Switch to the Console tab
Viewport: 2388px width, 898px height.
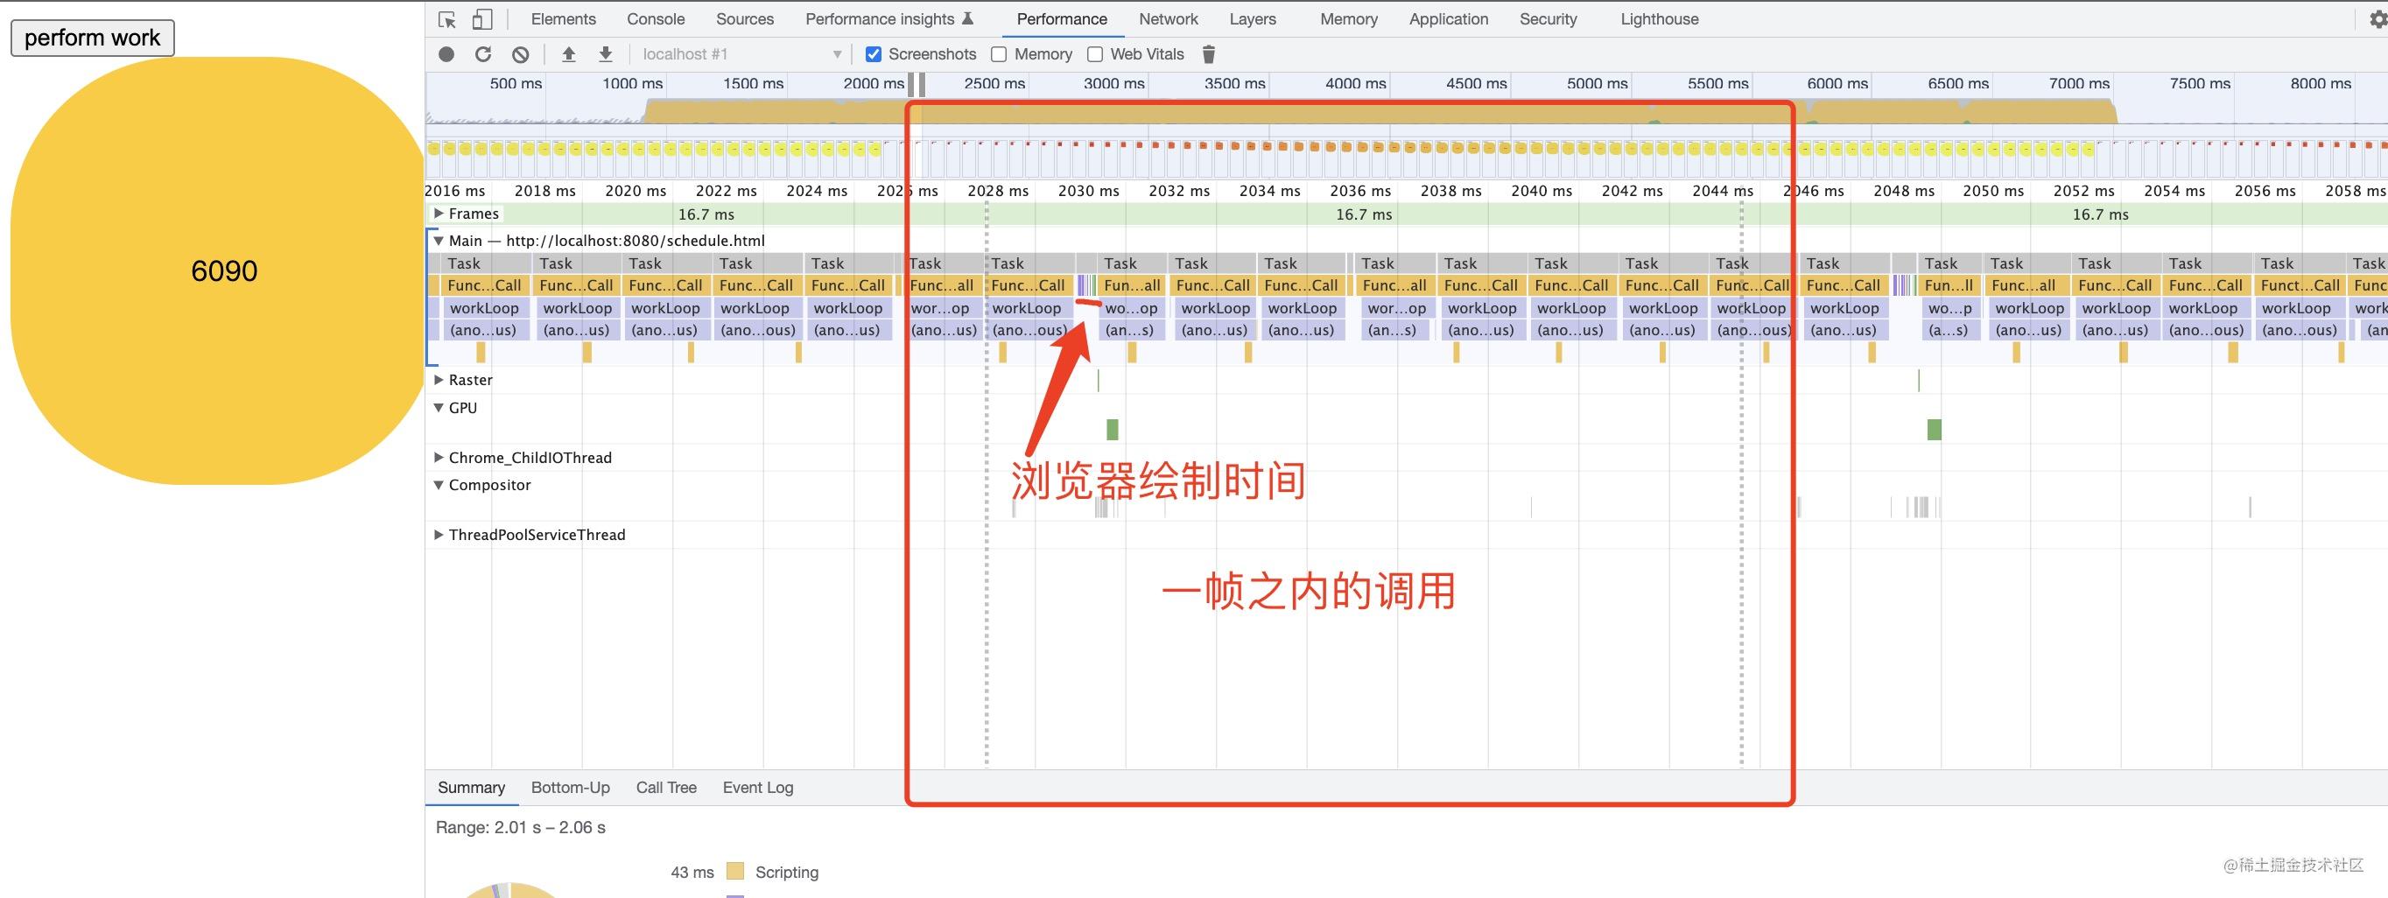tap(656, 19)
